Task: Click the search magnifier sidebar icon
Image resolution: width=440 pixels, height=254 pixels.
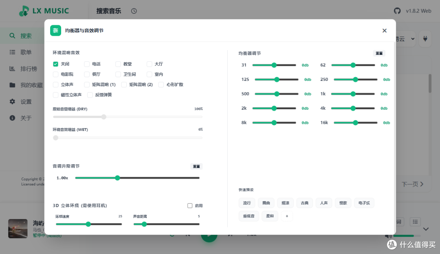Action: point(12,36)
